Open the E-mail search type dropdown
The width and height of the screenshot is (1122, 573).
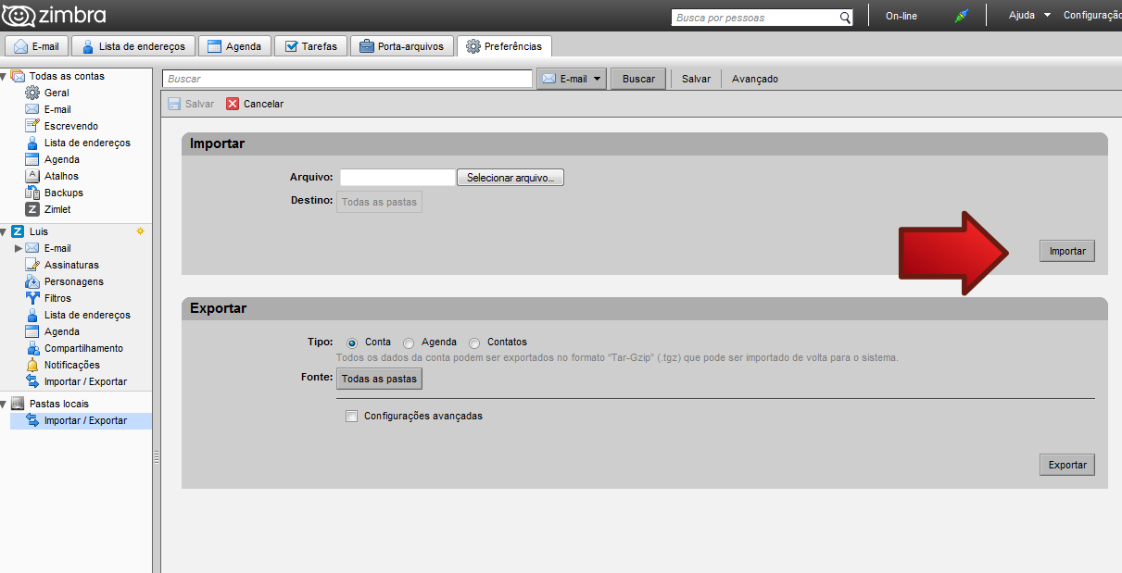click(x=572, y=79)
